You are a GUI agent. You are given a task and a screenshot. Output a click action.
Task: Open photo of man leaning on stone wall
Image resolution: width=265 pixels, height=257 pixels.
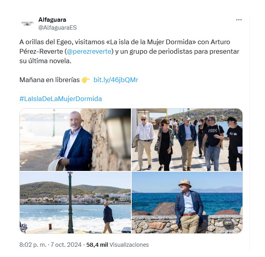point(75,140)
